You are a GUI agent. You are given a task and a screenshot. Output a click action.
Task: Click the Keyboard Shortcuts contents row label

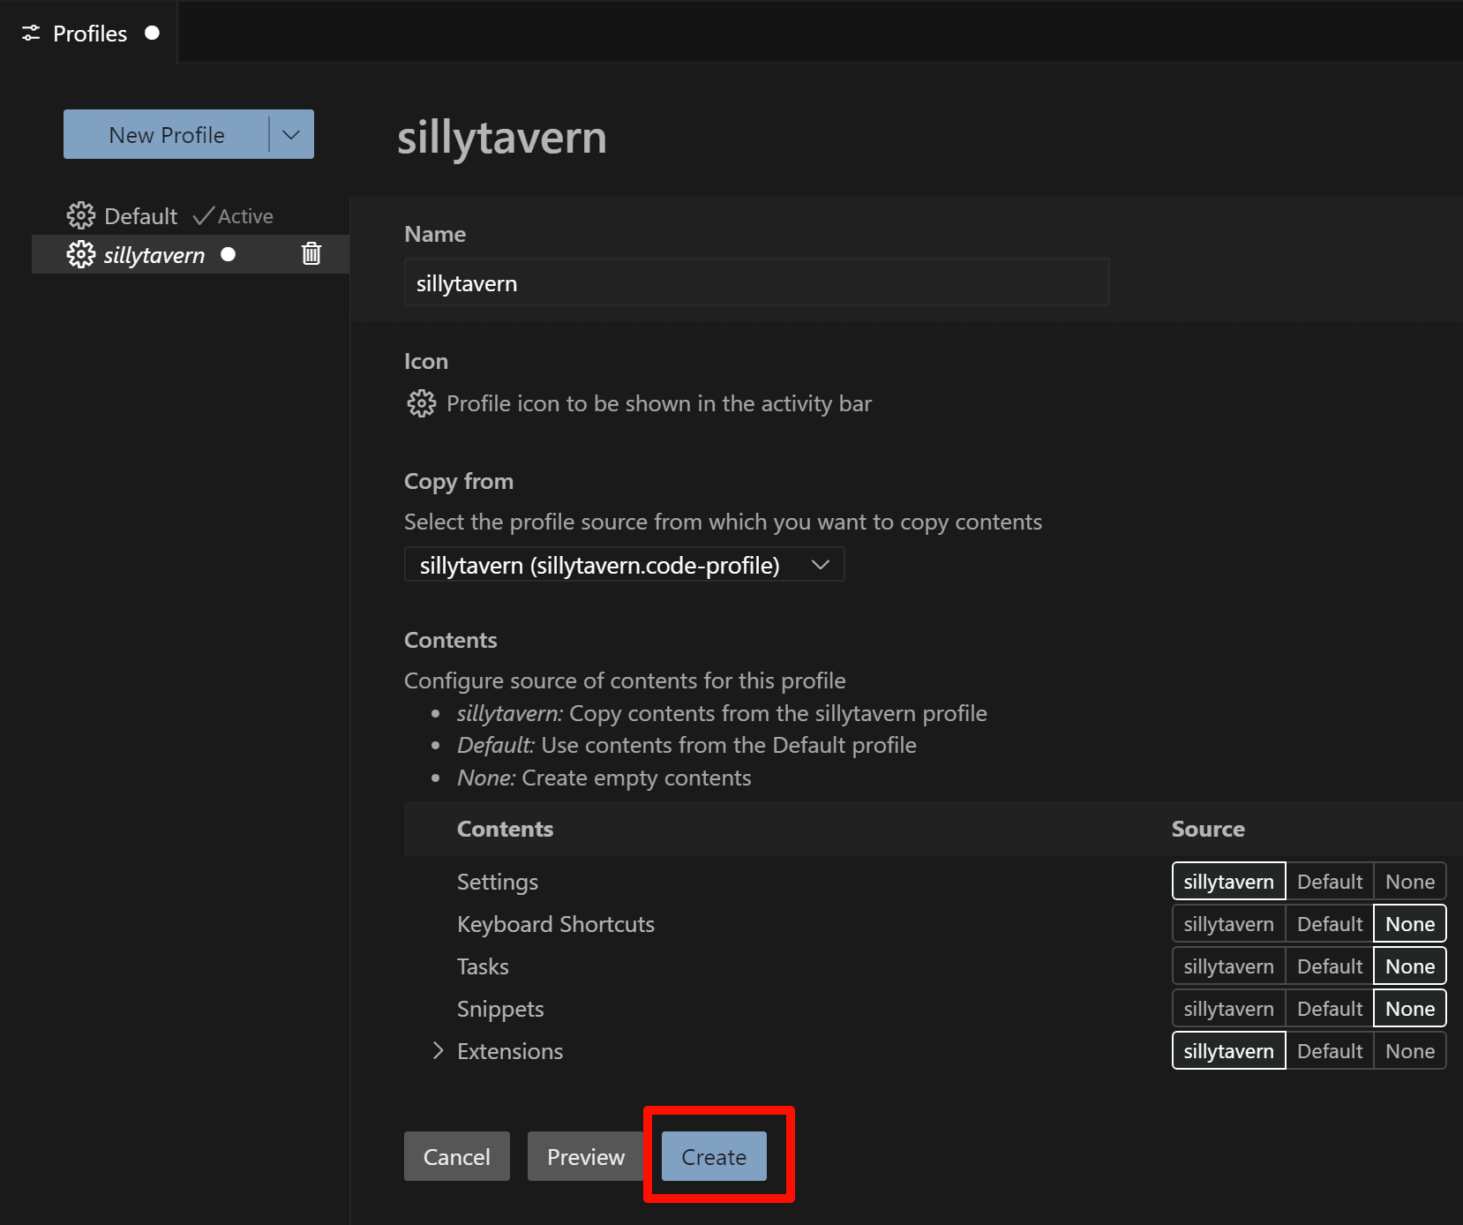tap(555, 923)
